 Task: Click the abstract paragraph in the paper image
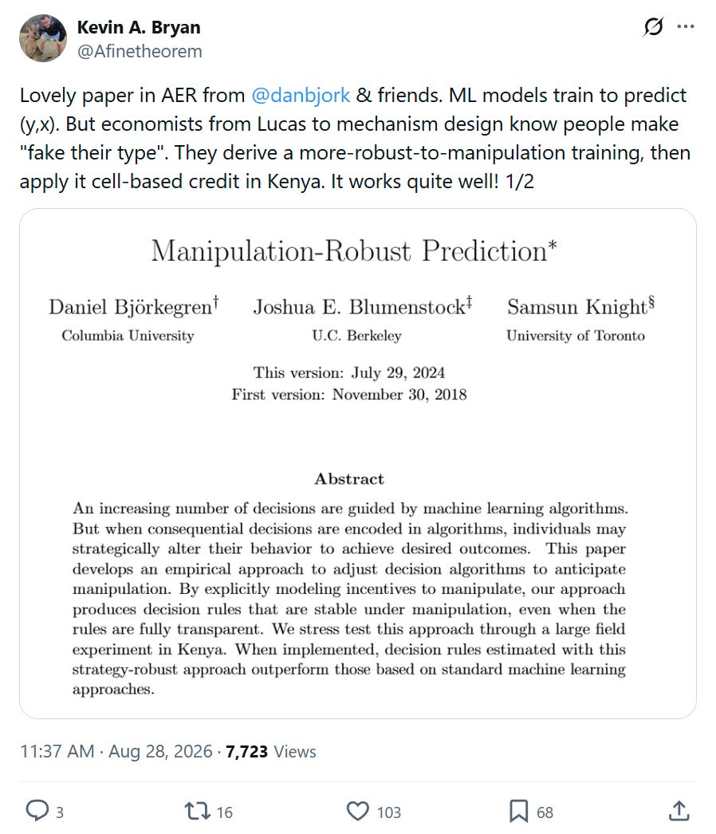pos(349,598)
